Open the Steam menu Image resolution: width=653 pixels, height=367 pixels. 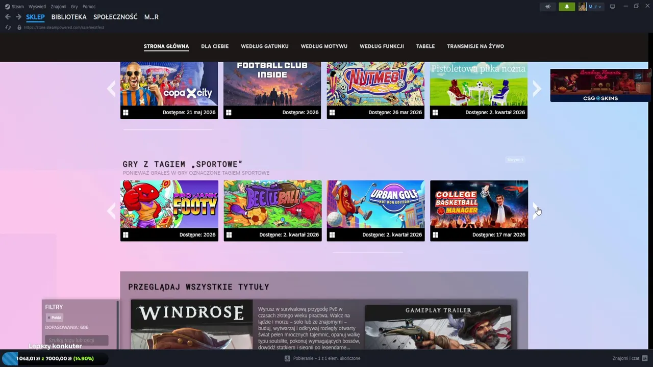pos(18,7)
